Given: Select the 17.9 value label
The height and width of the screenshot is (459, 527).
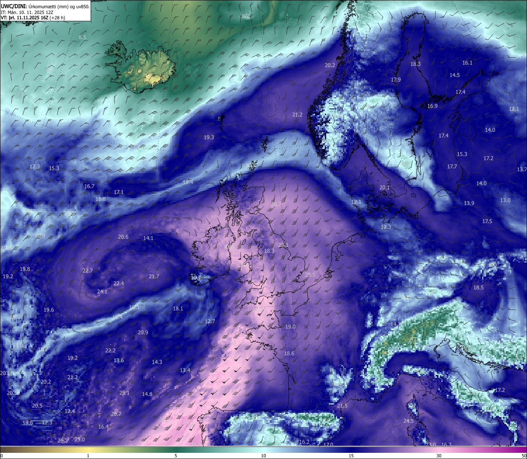Looking at the screenshot, I should (396, 80).
